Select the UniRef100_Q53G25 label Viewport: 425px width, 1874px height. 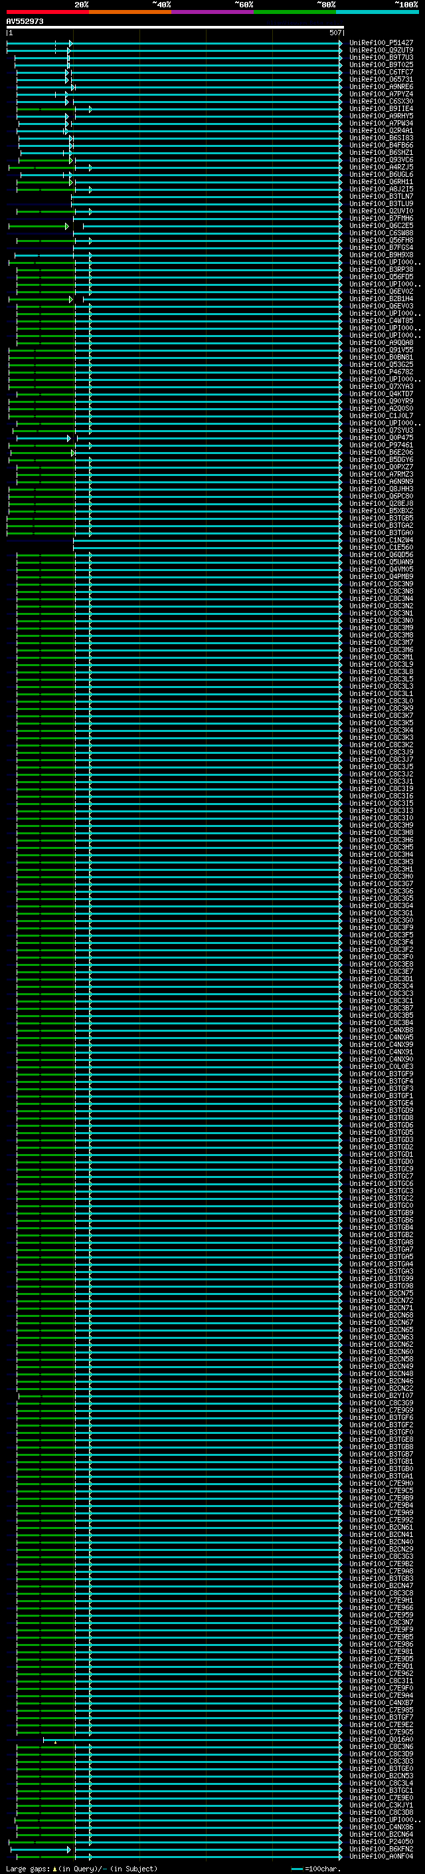(x=381, y=364)
